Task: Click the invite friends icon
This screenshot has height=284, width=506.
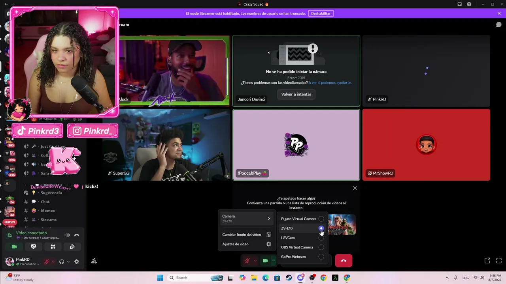Action: point(94,261)
